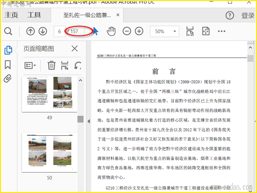This screenshot has width=257, height=193.
Task: Click the G210 header line of the page
Action: [x=127, y=56]
